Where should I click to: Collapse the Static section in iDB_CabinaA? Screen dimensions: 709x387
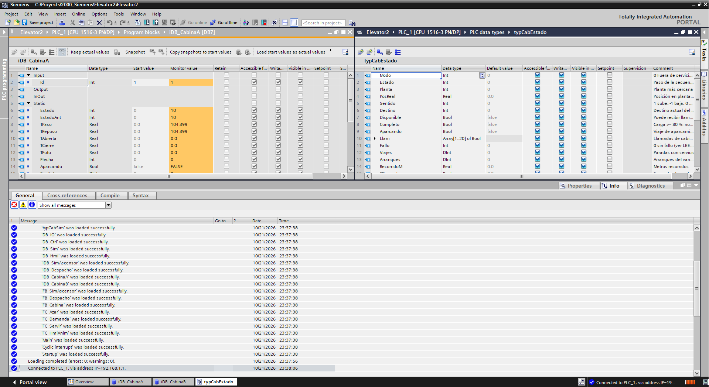[28, 103]
